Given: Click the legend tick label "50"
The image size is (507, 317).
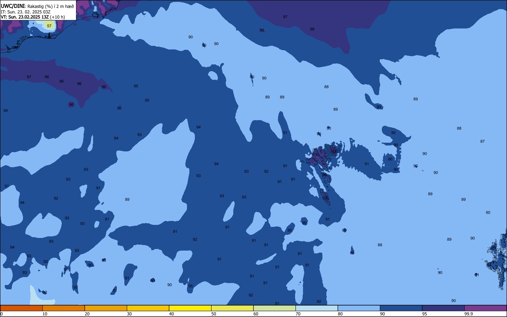Looking at the screenshot, I should [213, 314].
